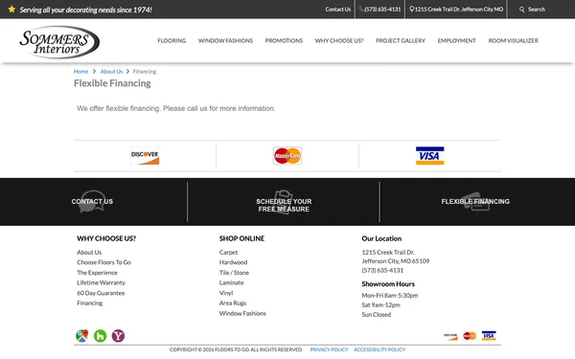The image size is (575, 359).
Task: Shop Window Fashions in footer
Action: click(x=242, y=313)
